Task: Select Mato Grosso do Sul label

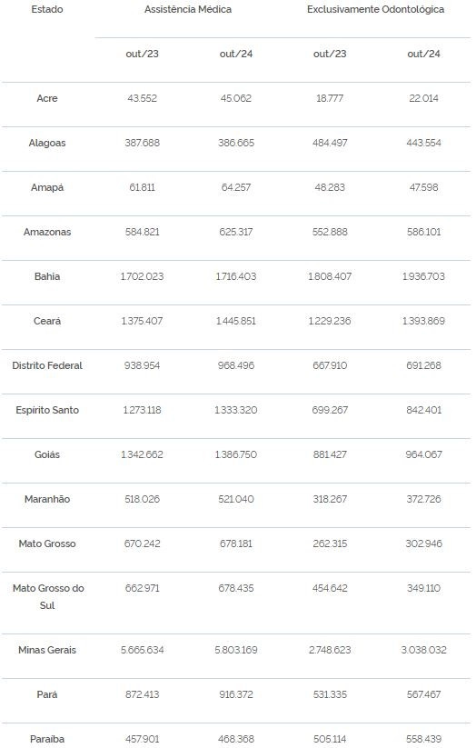Action: point(48,597)
